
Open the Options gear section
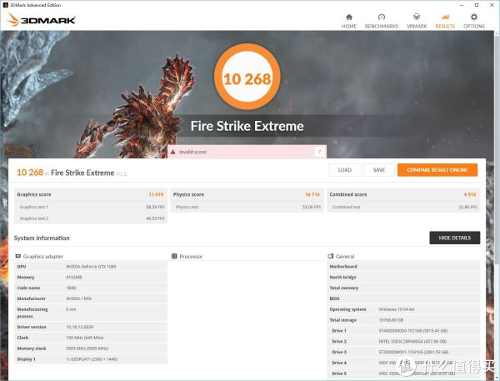click(x=474, y=21)
